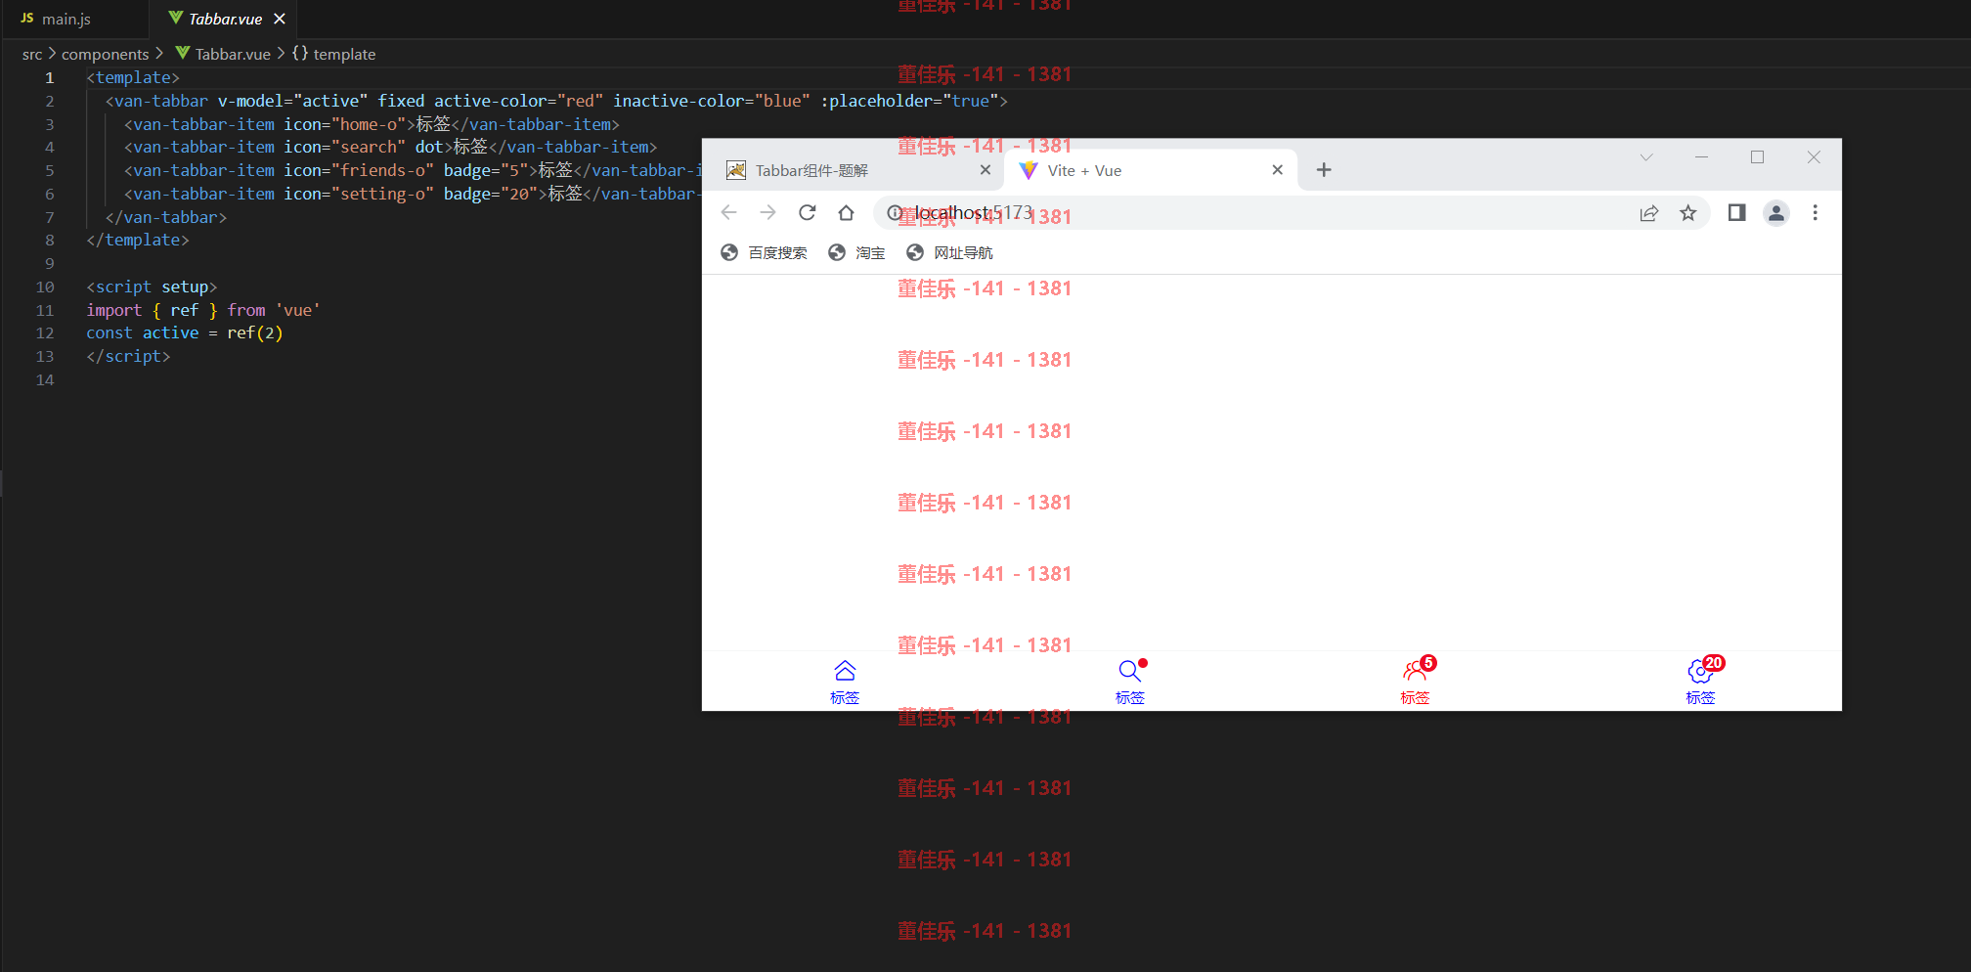Maximize the browser window

[x=1757, y=157]
